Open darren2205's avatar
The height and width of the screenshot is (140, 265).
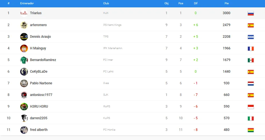(x=24, y=118)
